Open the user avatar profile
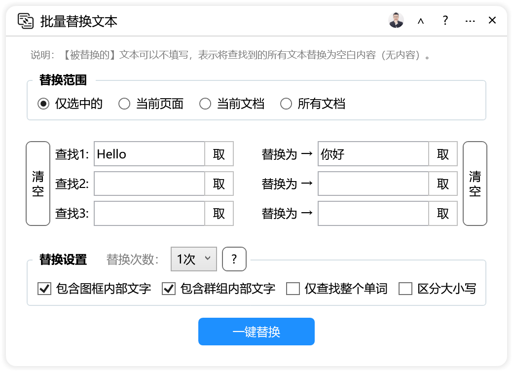This screenshot has height=372, width=513. click(x=396, y=21)
